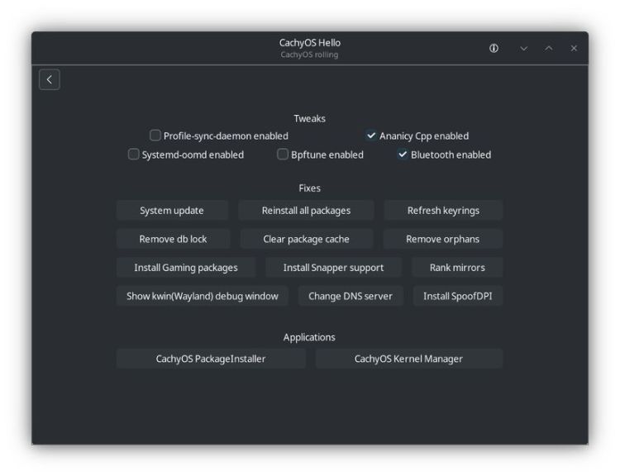Launch CachyOS PackageInstaller
Screen dimensions: 620x476
[x=211, y=359]
